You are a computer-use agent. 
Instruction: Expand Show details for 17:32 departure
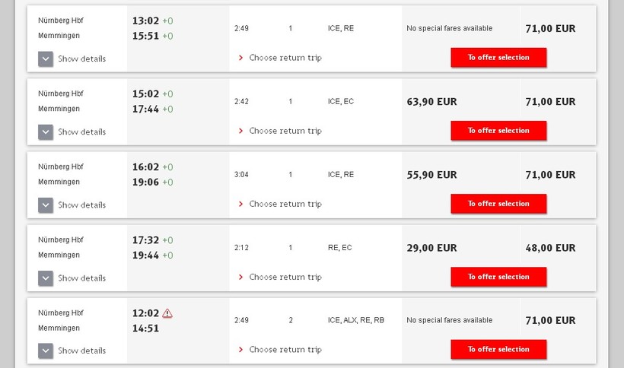(46, 278)
